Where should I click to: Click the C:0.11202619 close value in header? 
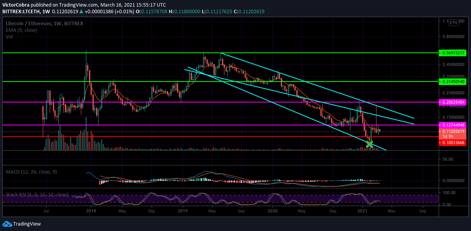point(249,12)
